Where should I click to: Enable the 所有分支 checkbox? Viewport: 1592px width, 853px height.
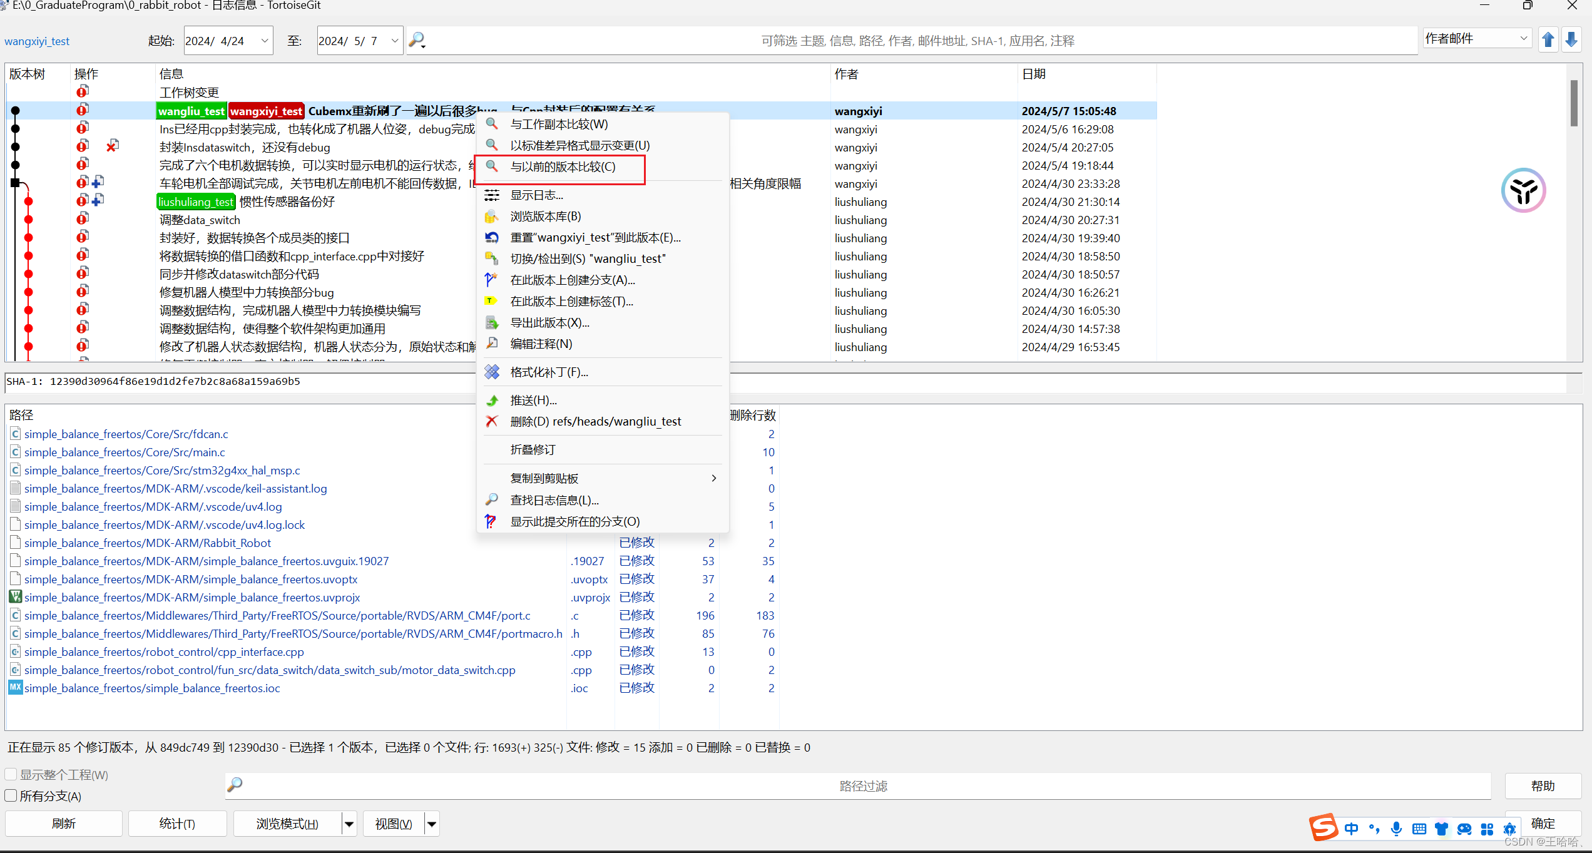pos(11,795)
